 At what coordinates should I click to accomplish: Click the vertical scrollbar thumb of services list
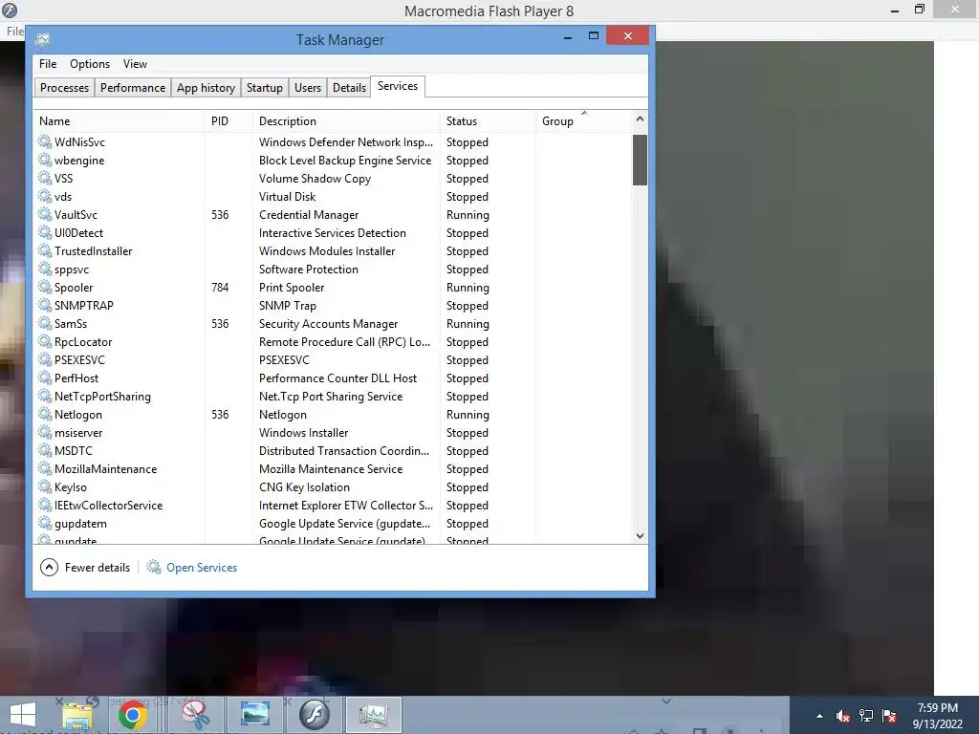pos(640,160)
